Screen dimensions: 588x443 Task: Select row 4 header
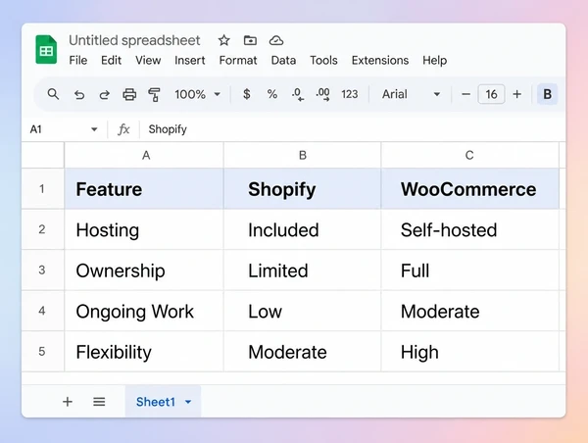pos(42,311)
